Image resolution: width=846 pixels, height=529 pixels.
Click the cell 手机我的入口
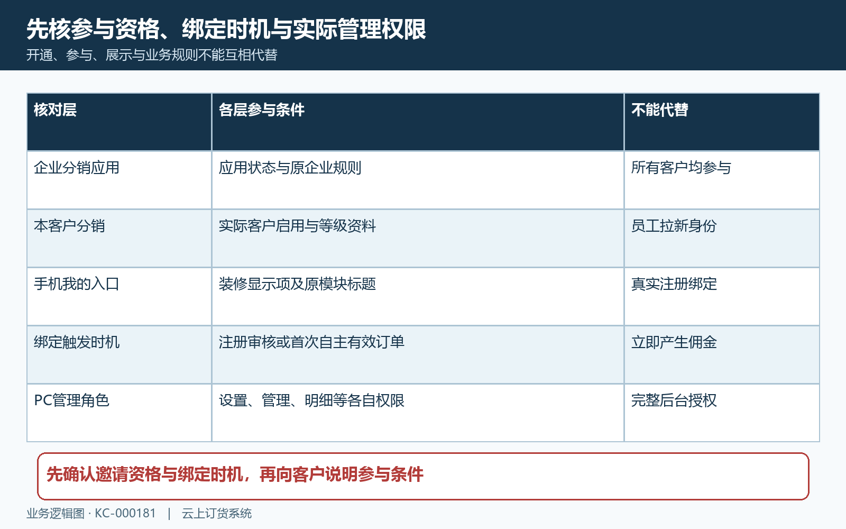point(119,297)
